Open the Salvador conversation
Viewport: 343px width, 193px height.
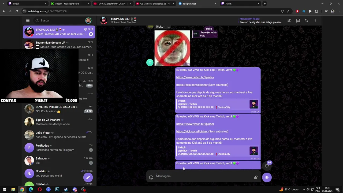coord(59,161)
